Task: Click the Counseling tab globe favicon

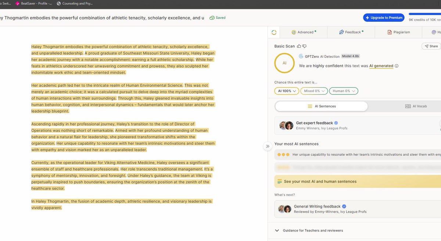Action: click(59, 3)
